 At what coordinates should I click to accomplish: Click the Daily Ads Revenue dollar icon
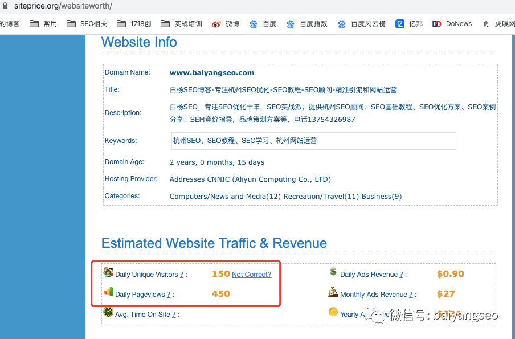tap(333, 272)
